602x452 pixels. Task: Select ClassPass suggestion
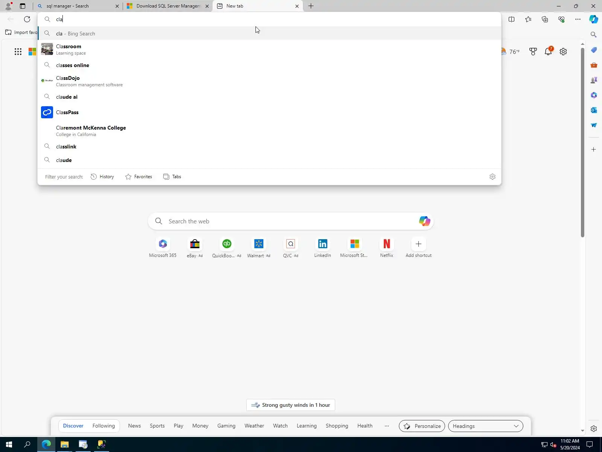tap(269, 112)
